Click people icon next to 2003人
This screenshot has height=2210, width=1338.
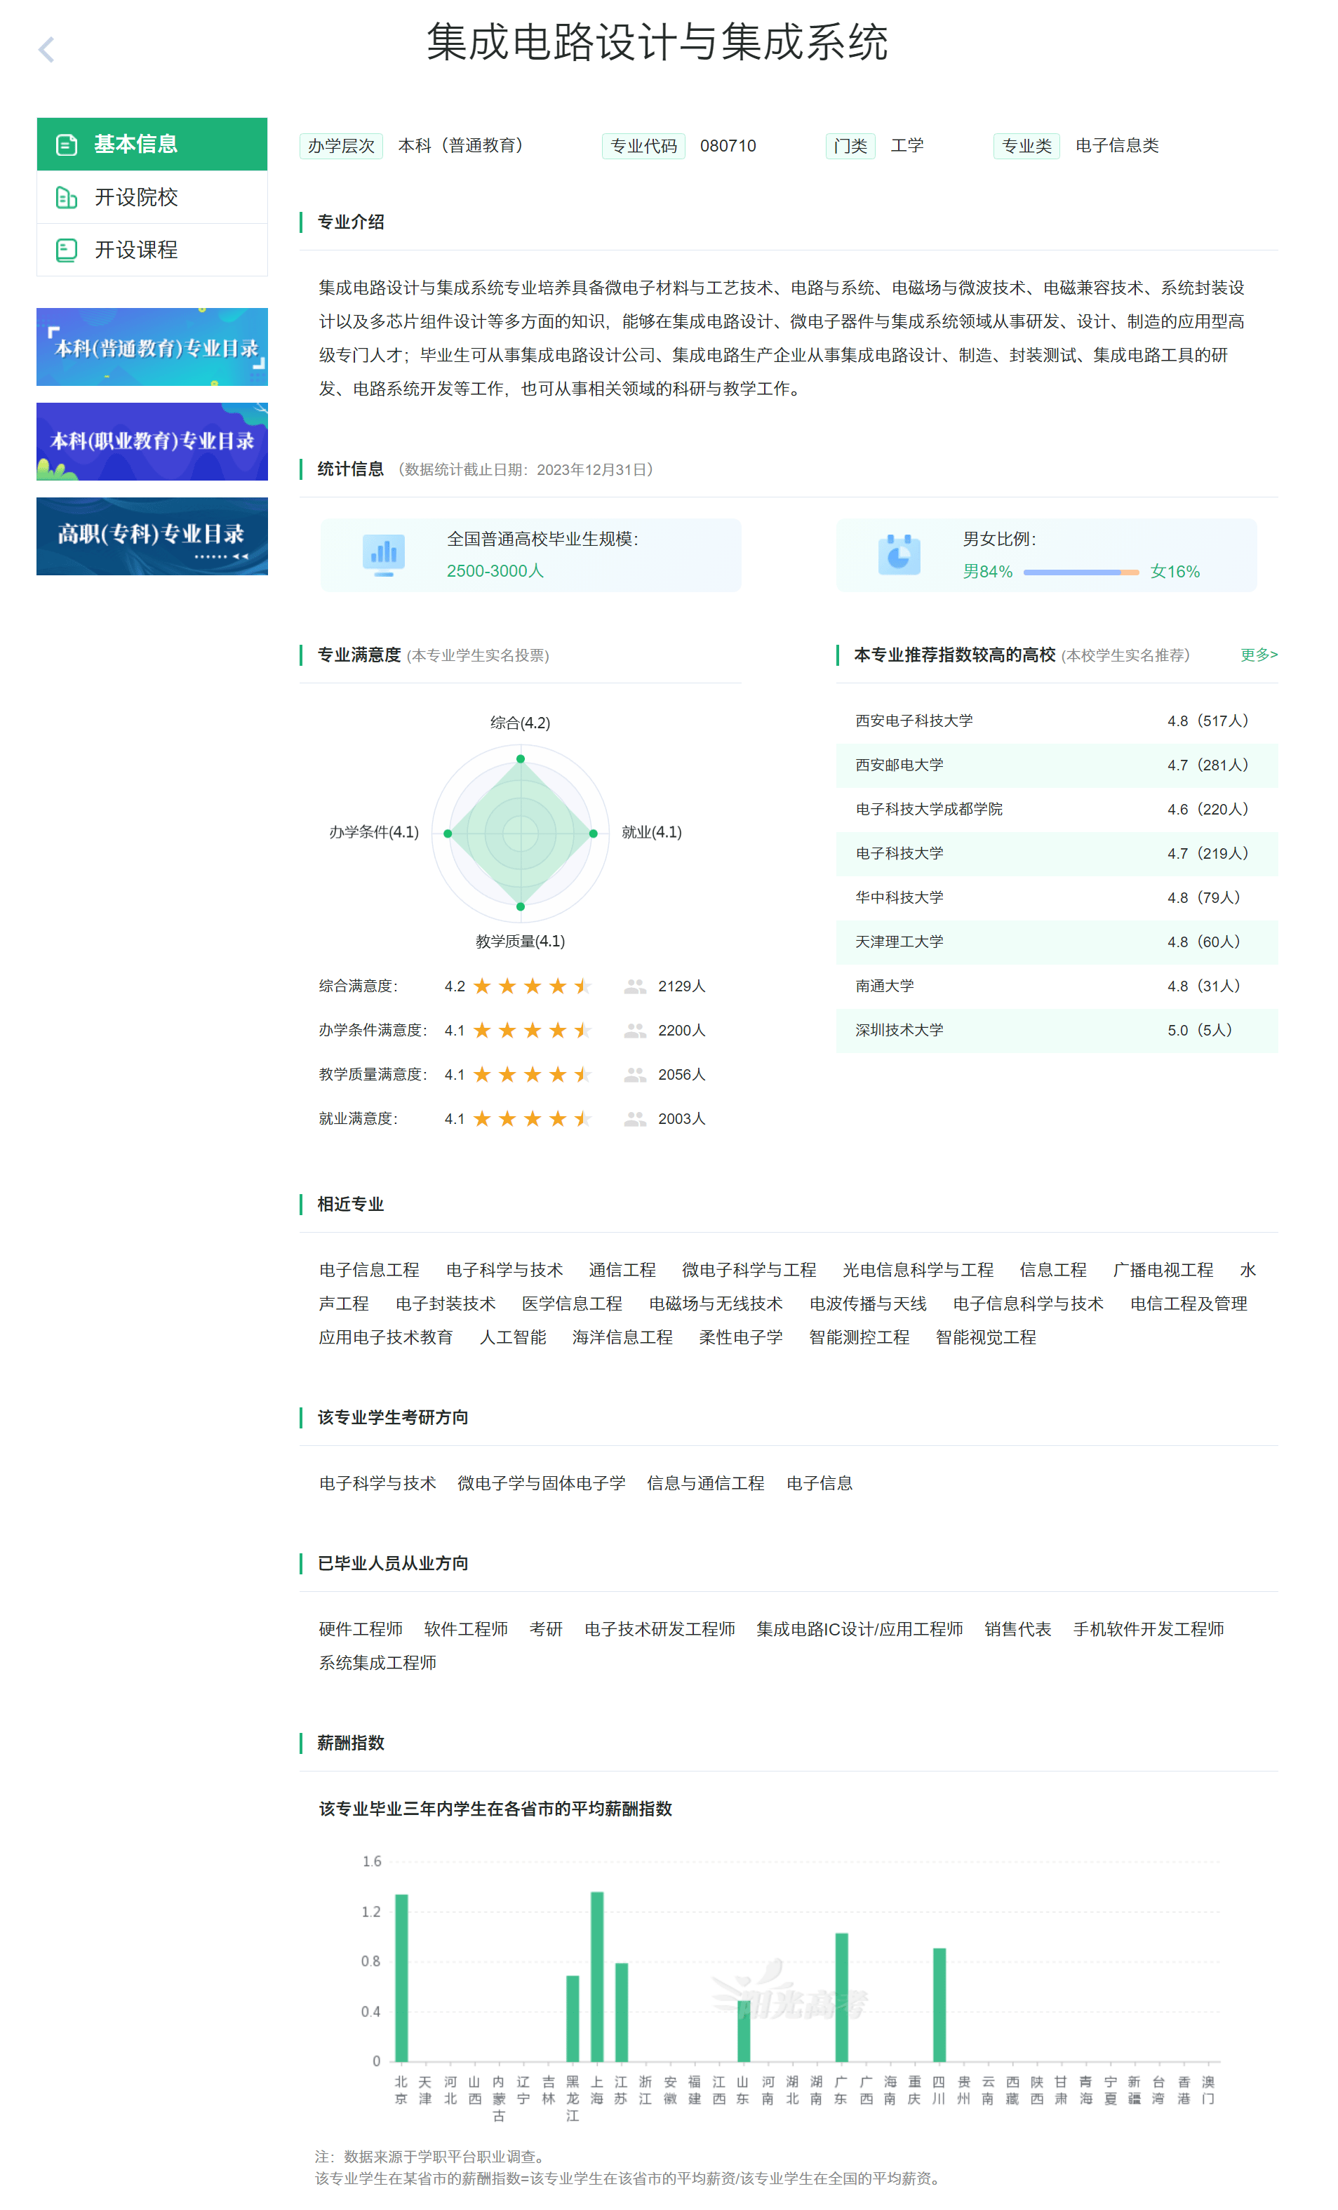[635, 1118]
